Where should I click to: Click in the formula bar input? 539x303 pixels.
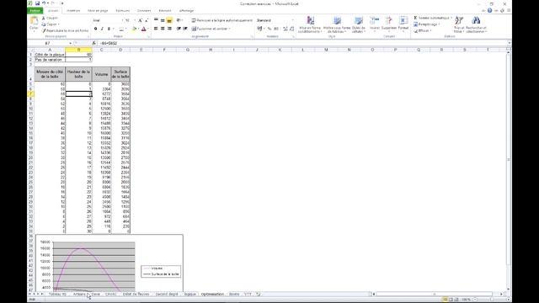coord(302,43)
